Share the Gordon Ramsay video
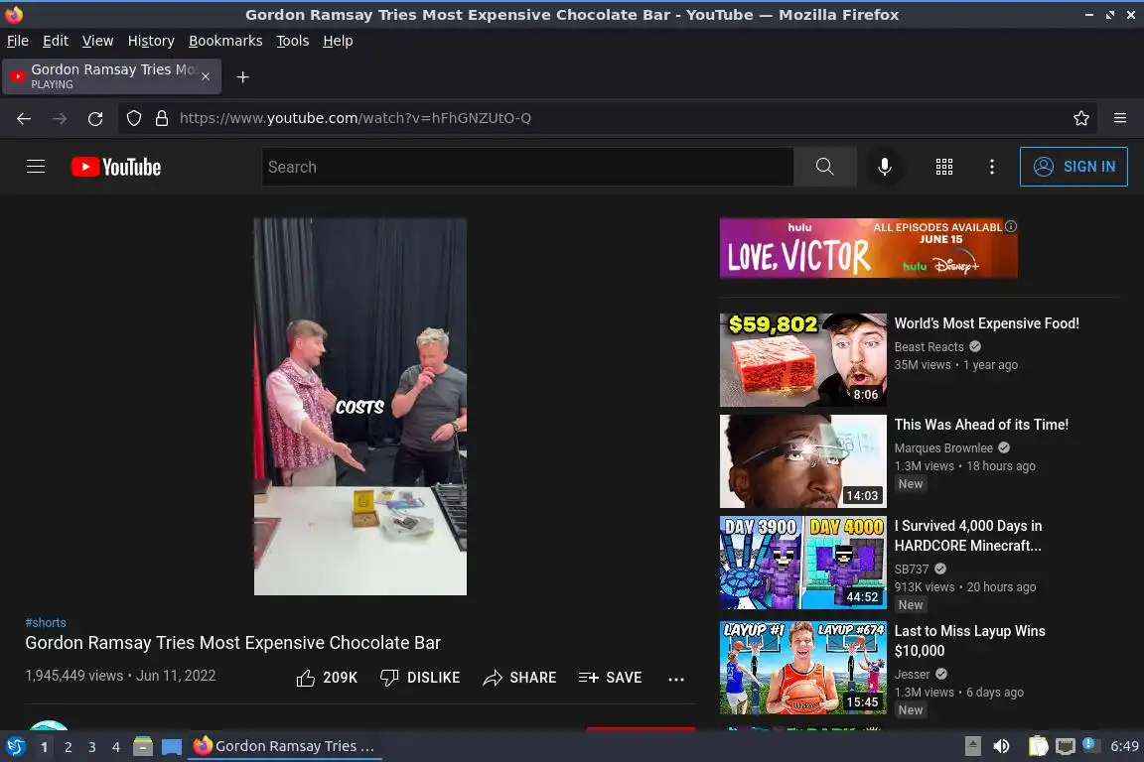This screenshot has height=762, width=1144. coord(519,678)
